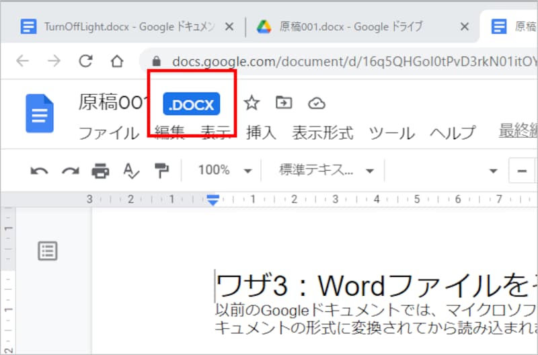Redo the last action

71,171
